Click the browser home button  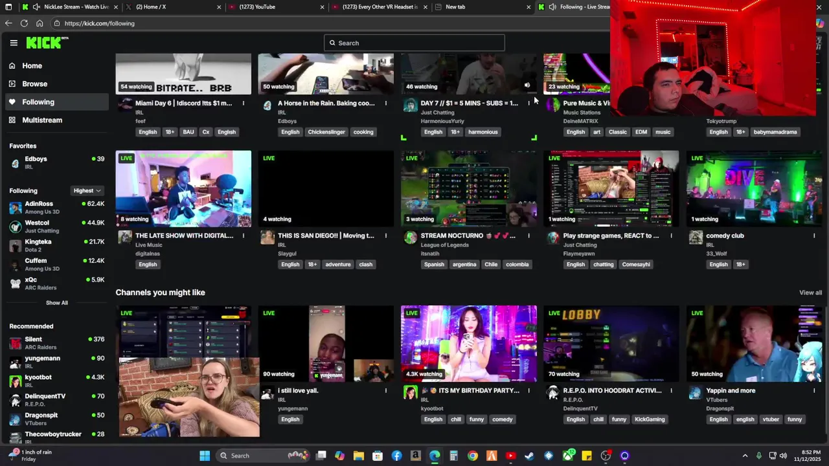pyautogui.click(x=40, y=23)
